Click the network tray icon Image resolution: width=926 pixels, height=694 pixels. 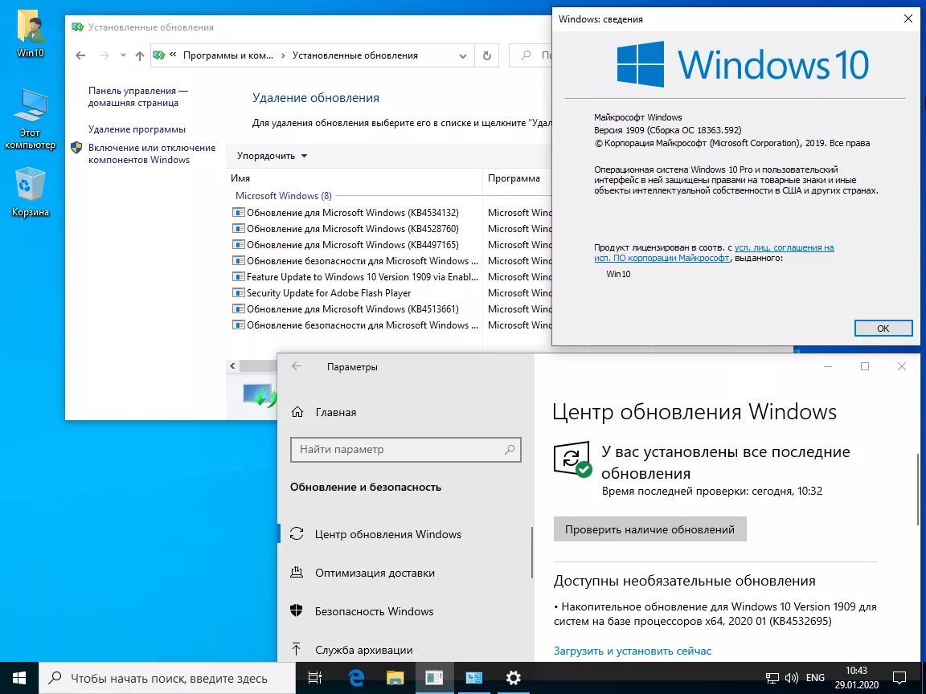pos(772,678)
